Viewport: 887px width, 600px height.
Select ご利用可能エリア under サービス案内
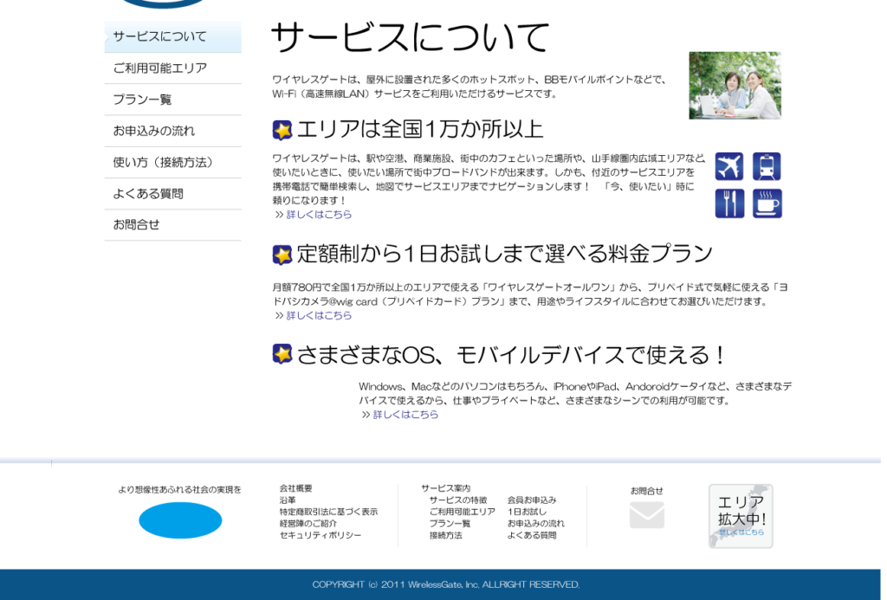(462, 512)
